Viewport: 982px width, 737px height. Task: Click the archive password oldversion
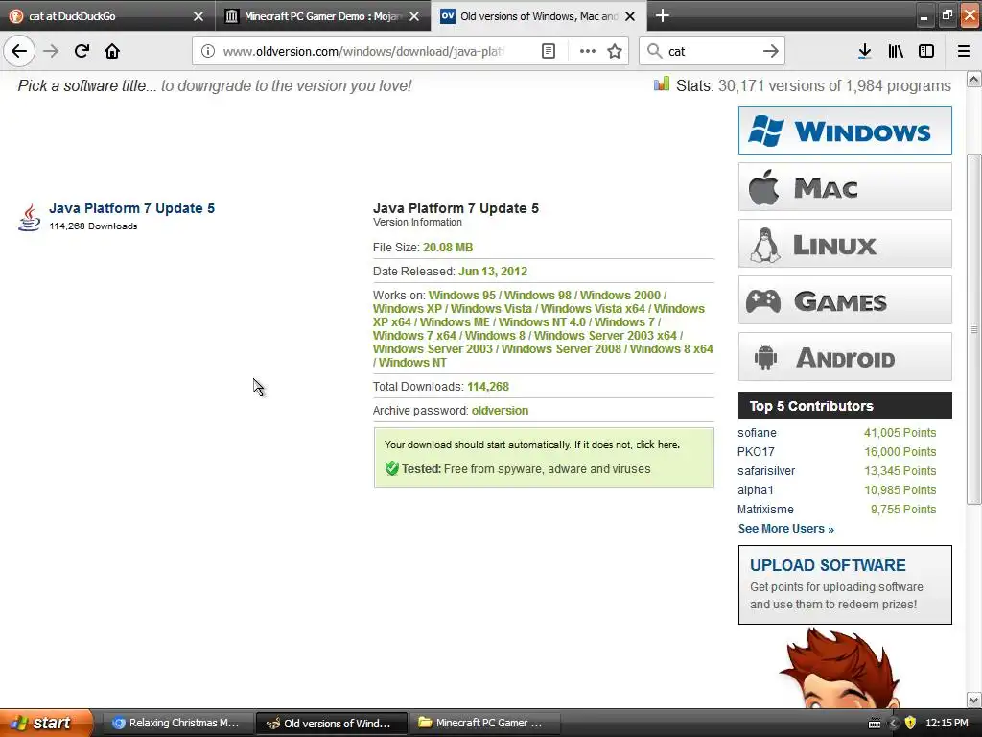pyautogui.click(x=500, y=411)
